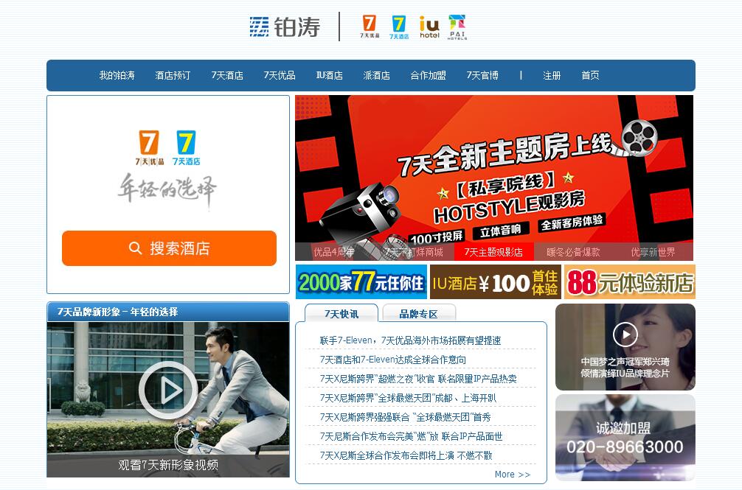This screenshot has height=490, width=742.
Task: Click the orange 7天优品 header logo
Action: [370, 27]
